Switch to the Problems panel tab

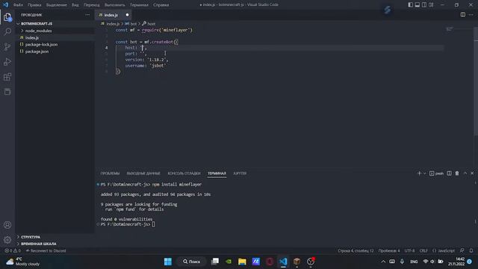[110, 173]
